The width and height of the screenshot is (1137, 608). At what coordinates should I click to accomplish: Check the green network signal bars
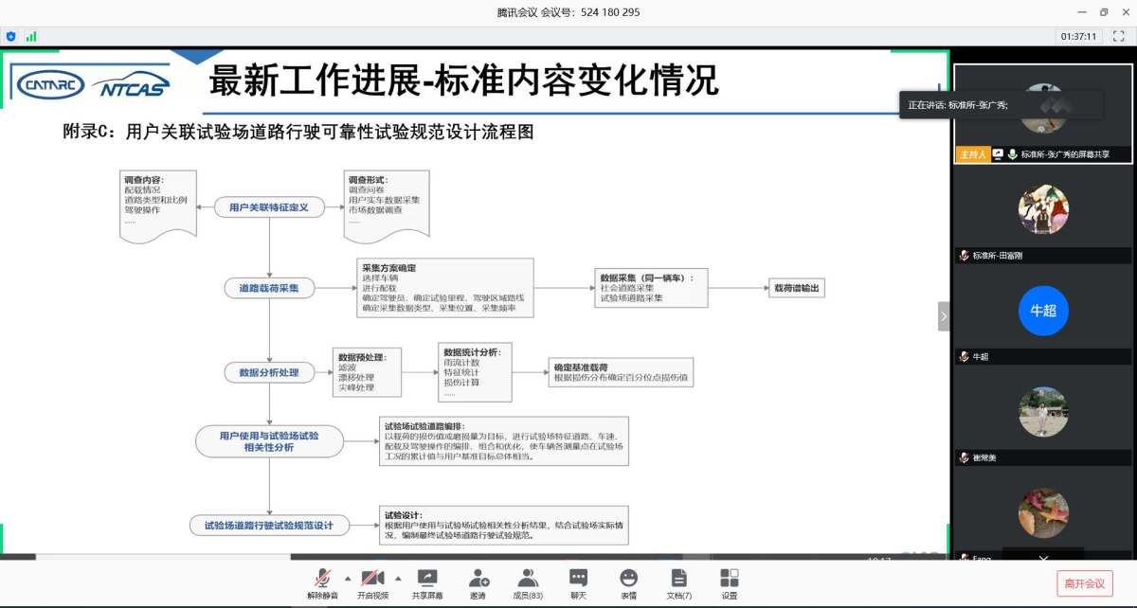(x=31, y=36)
